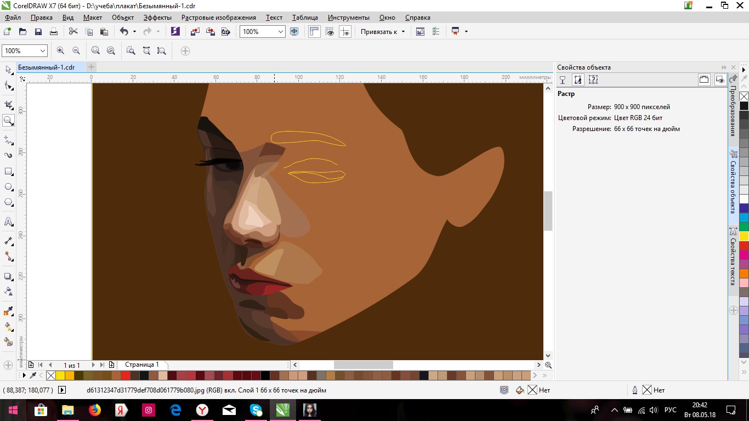This screenshot has width=749, height=421.
Task: Click the Zoom out magnifier icon
Action: 76,51
